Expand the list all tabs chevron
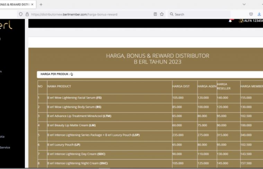Viewport: 263px width, 169px height. click(x=244, y=5)
